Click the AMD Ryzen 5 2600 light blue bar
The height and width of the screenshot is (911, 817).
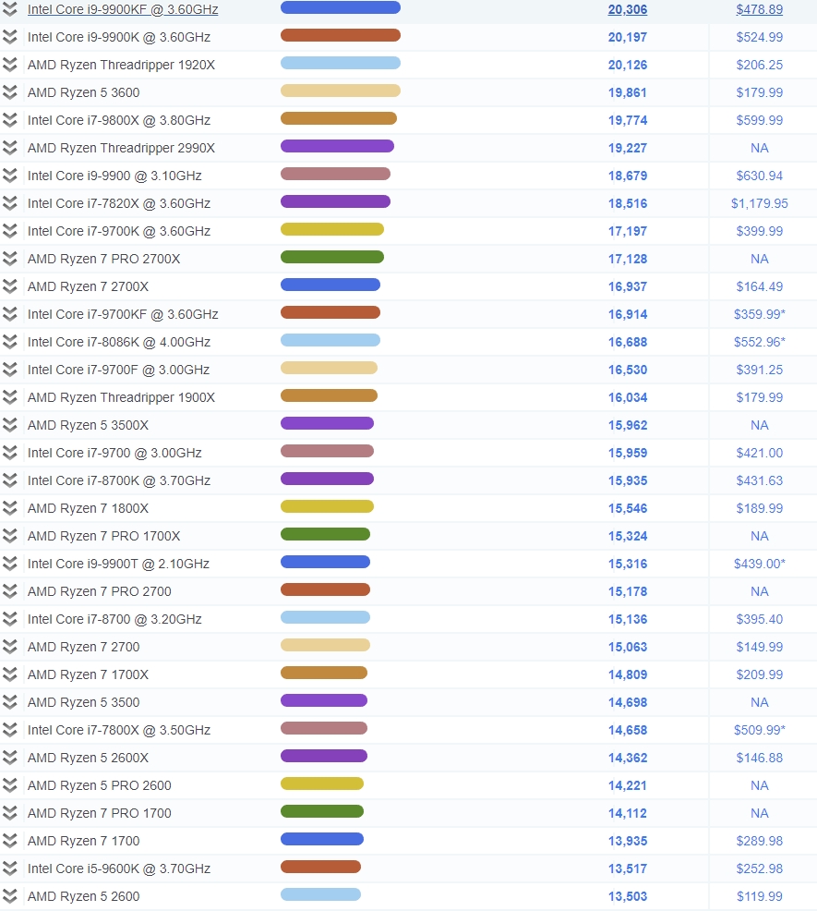[x=320, y=894]
